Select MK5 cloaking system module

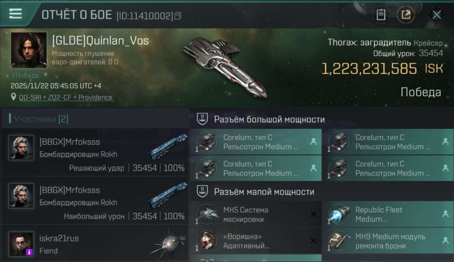click(256, 214)
